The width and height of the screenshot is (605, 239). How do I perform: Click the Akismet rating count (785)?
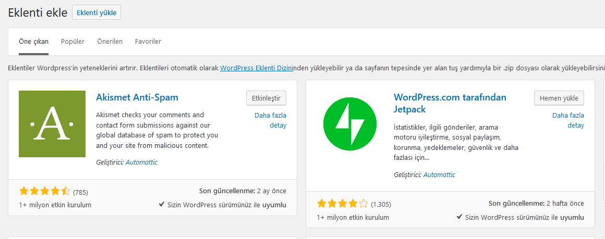[x=81, y=192]
